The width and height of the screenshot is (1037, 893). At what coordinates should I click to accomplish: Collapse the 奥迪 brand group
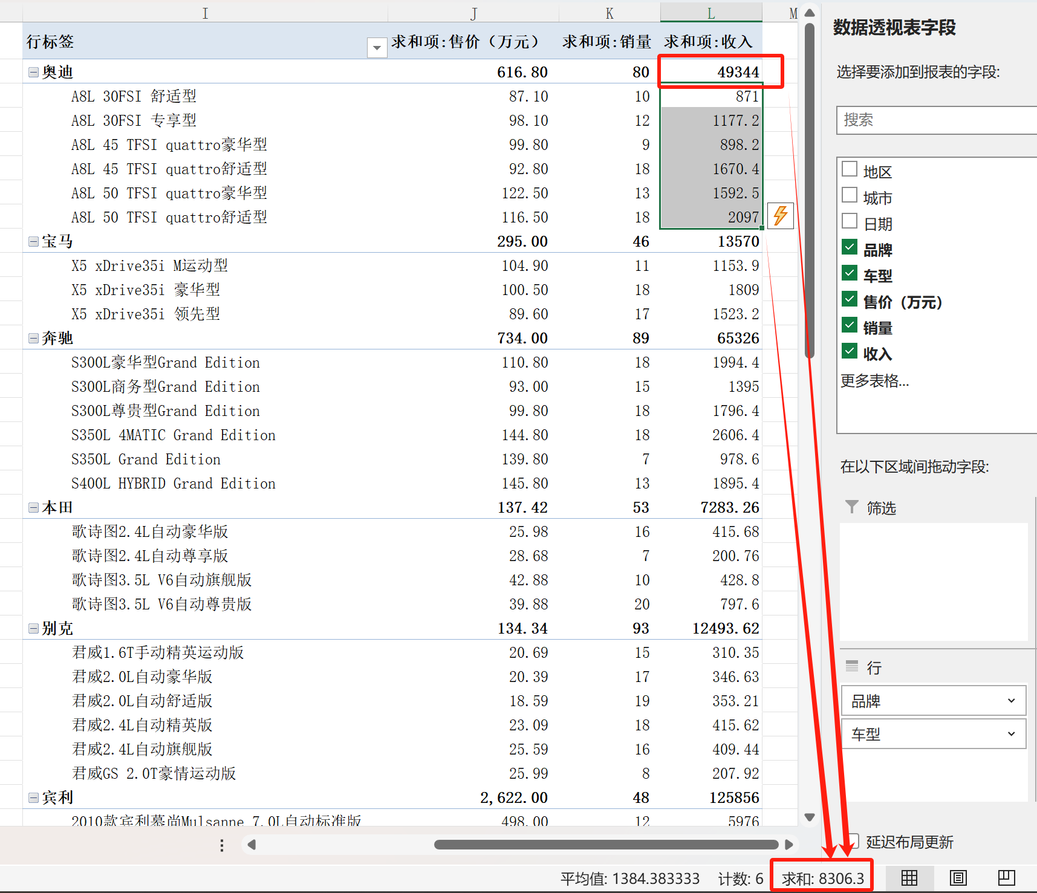[x=34, y=73]
